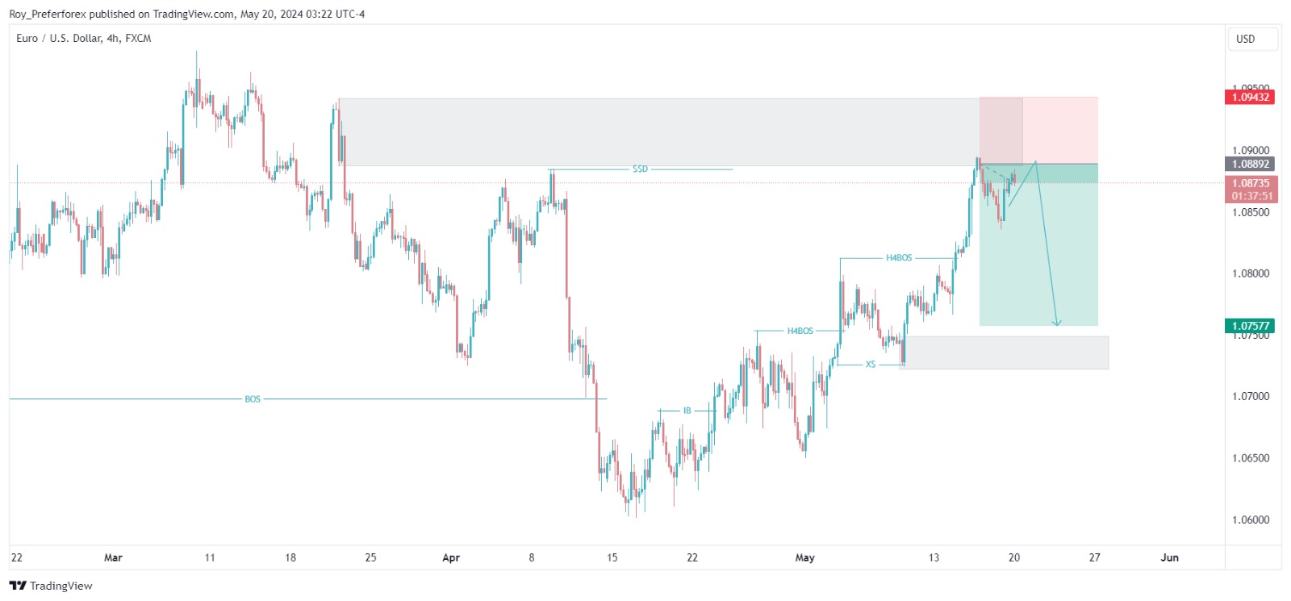Select the red 1.09432 stop price label

point(1250,97)
